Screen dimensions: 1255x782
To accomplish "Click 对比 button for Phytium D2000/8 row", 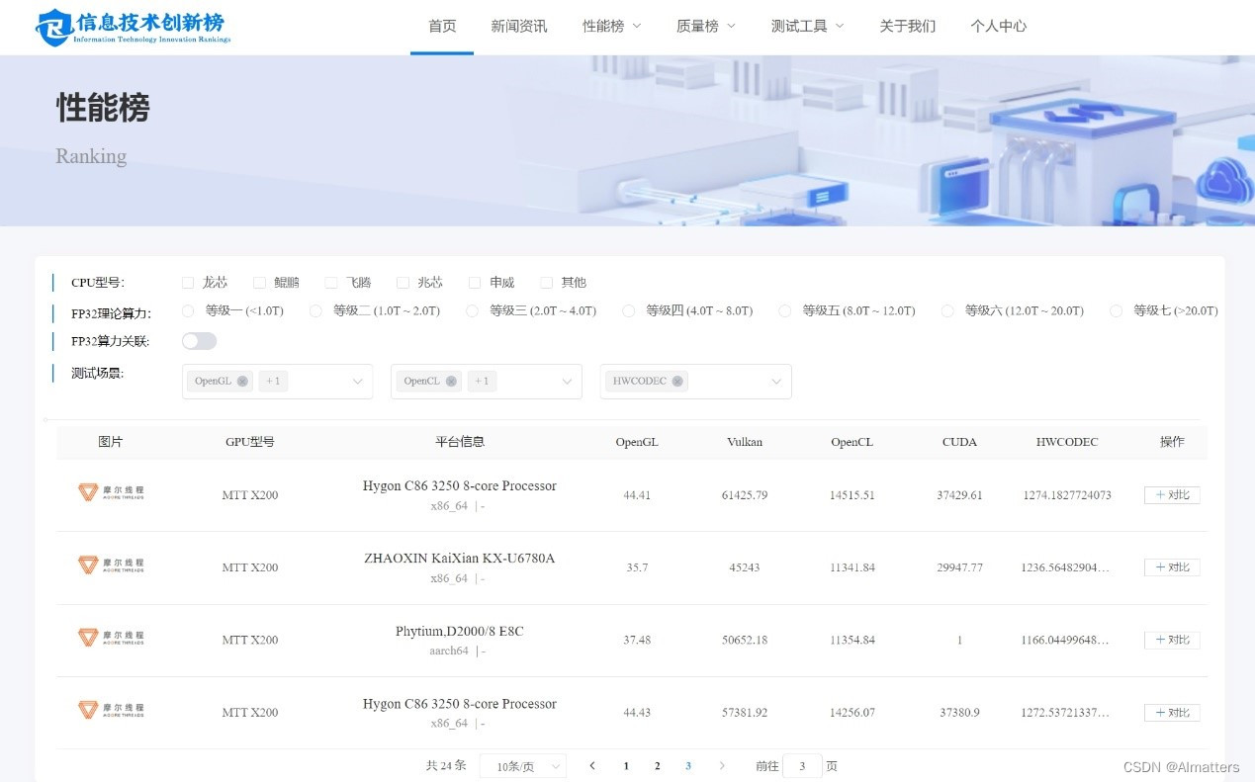I will 1172,640.
